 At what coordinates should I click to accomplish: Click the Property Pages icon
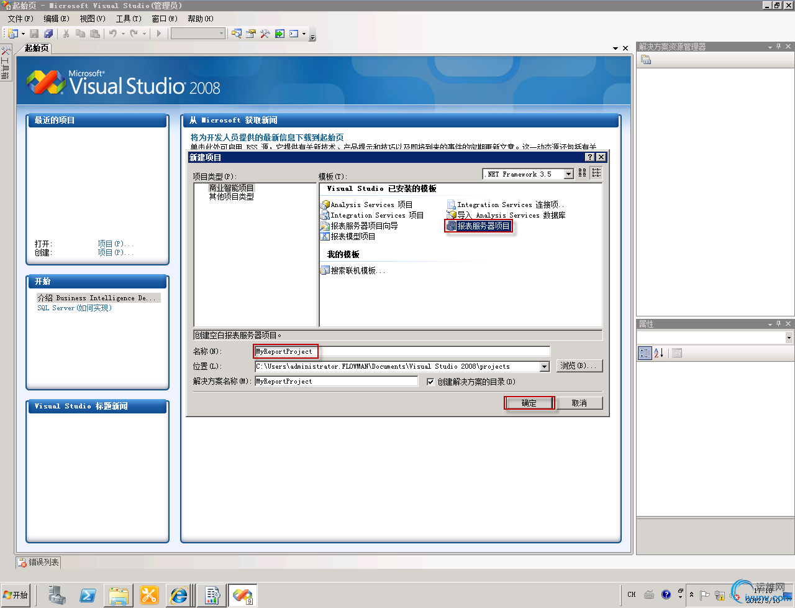click(677, 353)
